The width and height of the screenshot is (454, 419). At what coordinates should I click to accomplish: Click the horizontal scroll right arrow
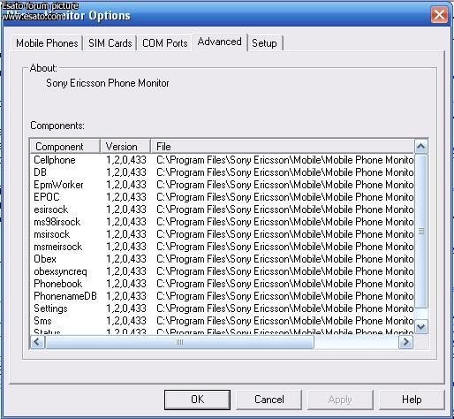pos(405,342)
